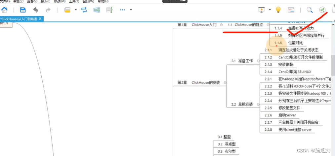
Task: Insert a topic with the yellow topic icon
Action: (x=67, y=10)
